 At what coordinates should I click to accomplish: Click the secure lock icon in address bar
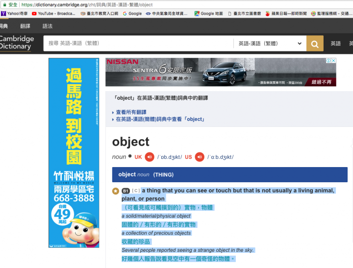point(4,4)
